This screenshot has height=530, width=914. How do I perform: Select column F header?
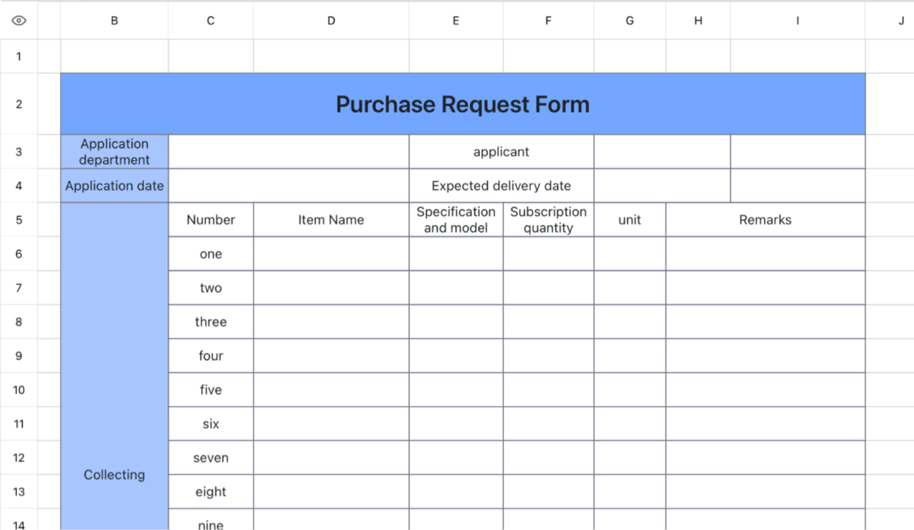548,21
